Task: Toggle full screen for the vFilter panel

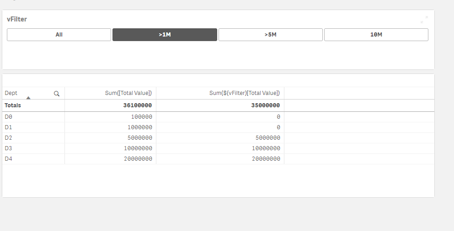Action: (x=424, y=20)
